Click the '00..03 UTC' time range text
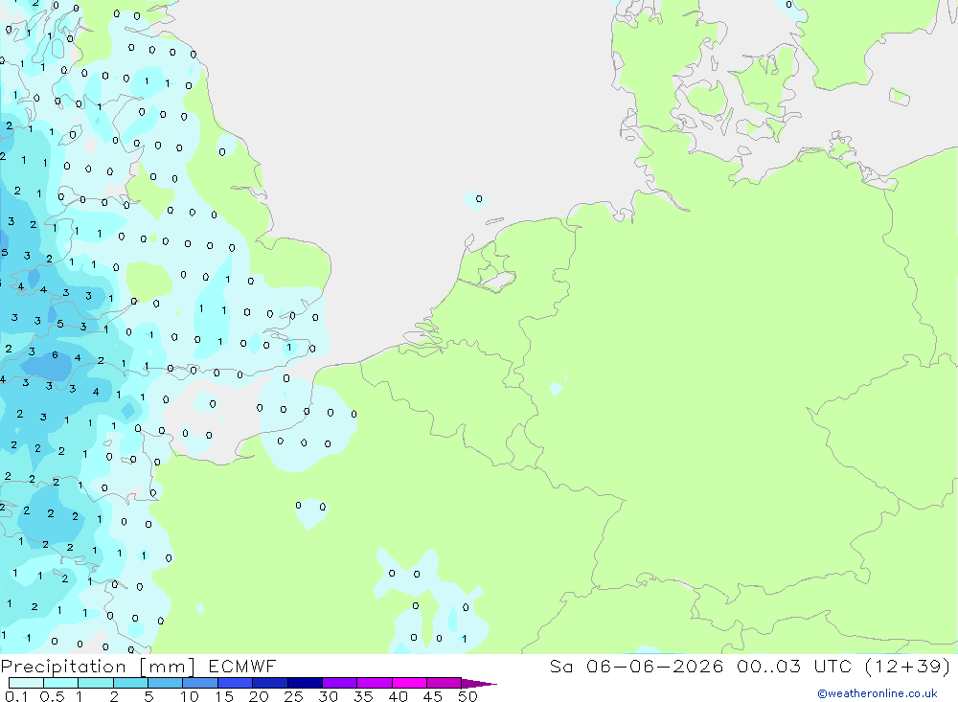Image resolution: width=958 pixels, height=702 pixels. 794,667
